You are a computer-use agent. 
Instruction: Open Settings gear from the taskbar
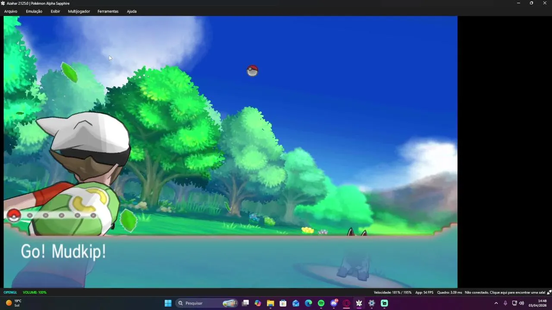(372, 303)
